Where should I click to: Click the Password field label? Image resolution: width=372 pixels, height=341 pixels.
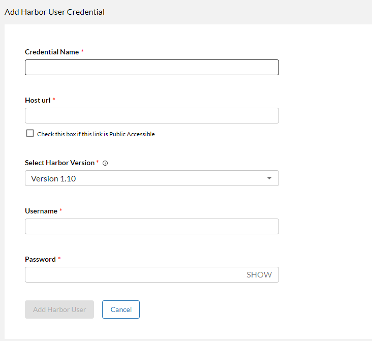(x=40, y=259)
